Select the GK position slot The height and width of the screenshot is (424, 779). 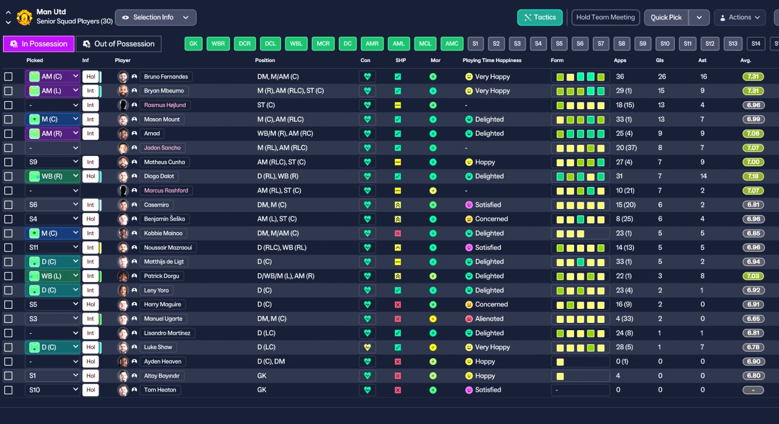[194, 44]
